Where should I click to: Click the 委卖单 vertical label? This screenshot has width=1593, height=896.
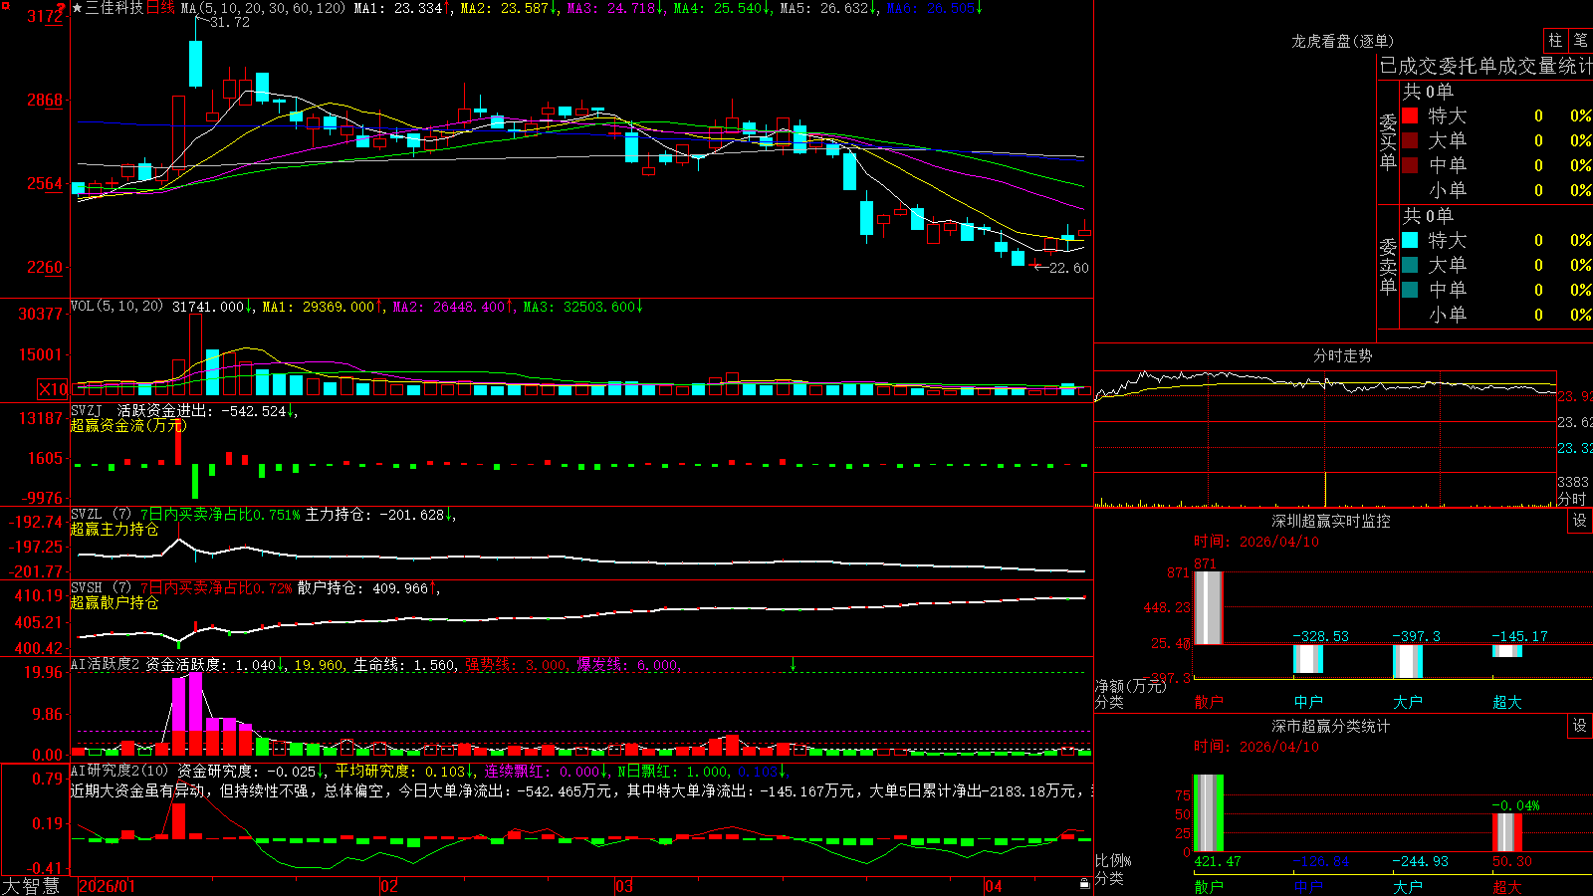point(1388,265)
